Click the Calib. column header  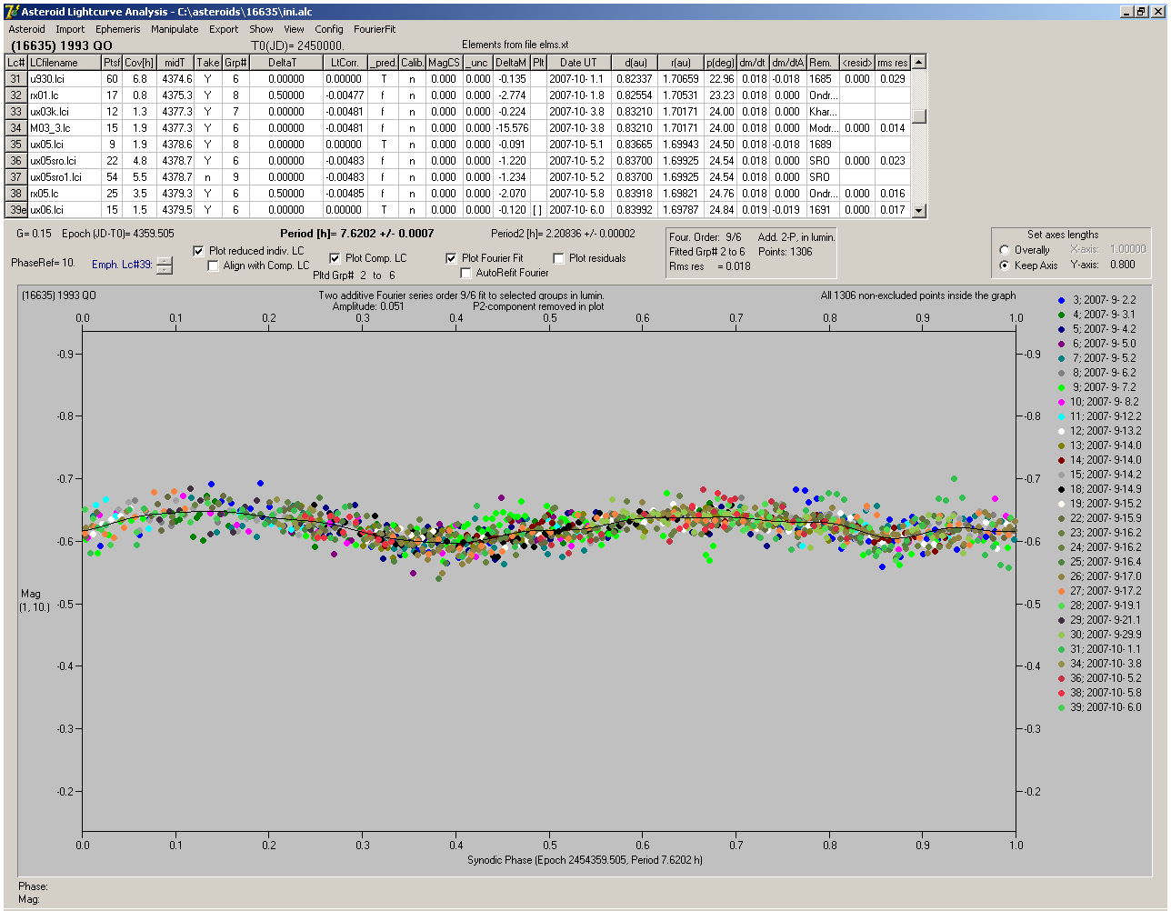point(412,63)
